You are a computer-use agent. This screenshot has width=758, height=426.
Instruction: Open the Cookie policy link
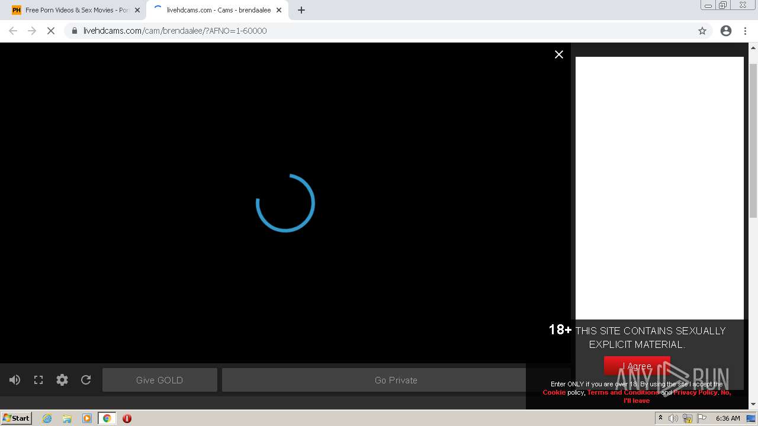point(554,392)
